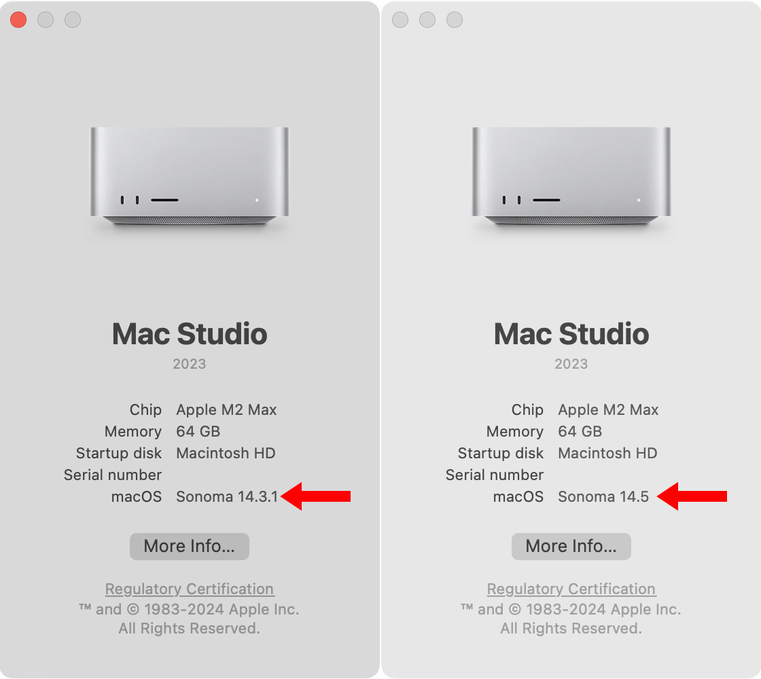Click the Mac Studio image in right window
This screenshot has width=761, height=679.
click(x=571, y=177)
